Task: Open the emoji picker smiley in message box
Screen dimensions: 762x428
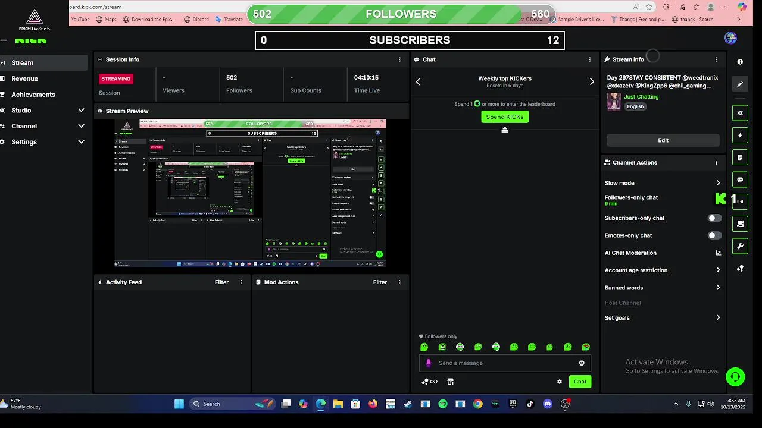Action: click(x=582, y=363)
